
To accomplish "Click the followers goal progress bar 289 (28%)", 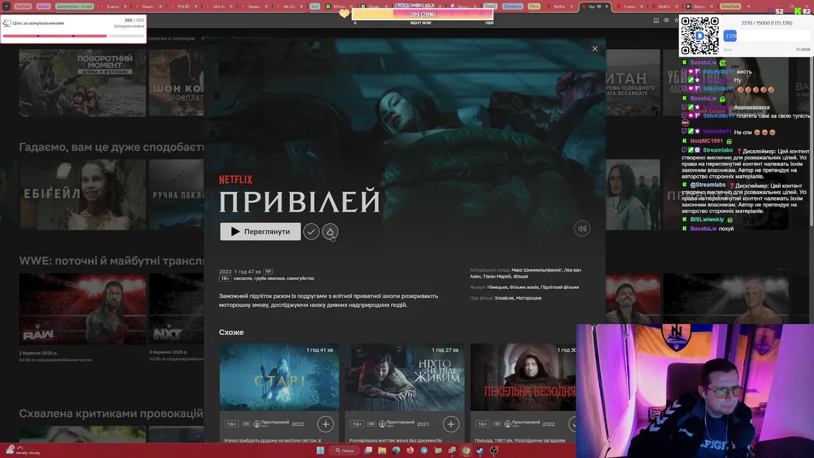I will (422, 14).
